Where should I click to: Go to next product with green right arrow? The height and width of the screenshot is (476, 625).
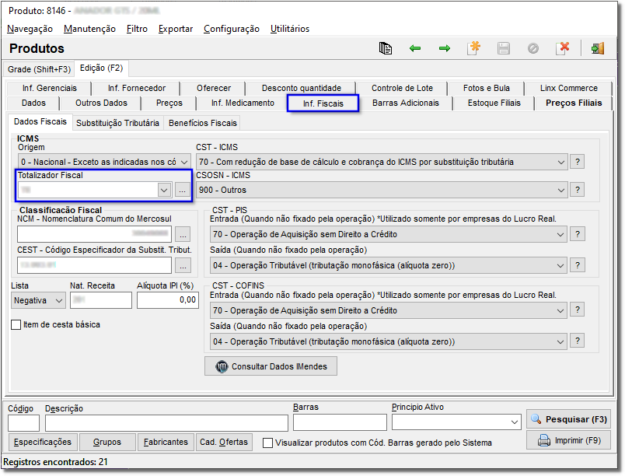(445, 48)
